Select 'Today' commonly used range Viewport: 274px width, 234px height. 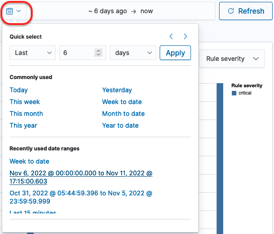pyautogui.click(x=19, y=90)
